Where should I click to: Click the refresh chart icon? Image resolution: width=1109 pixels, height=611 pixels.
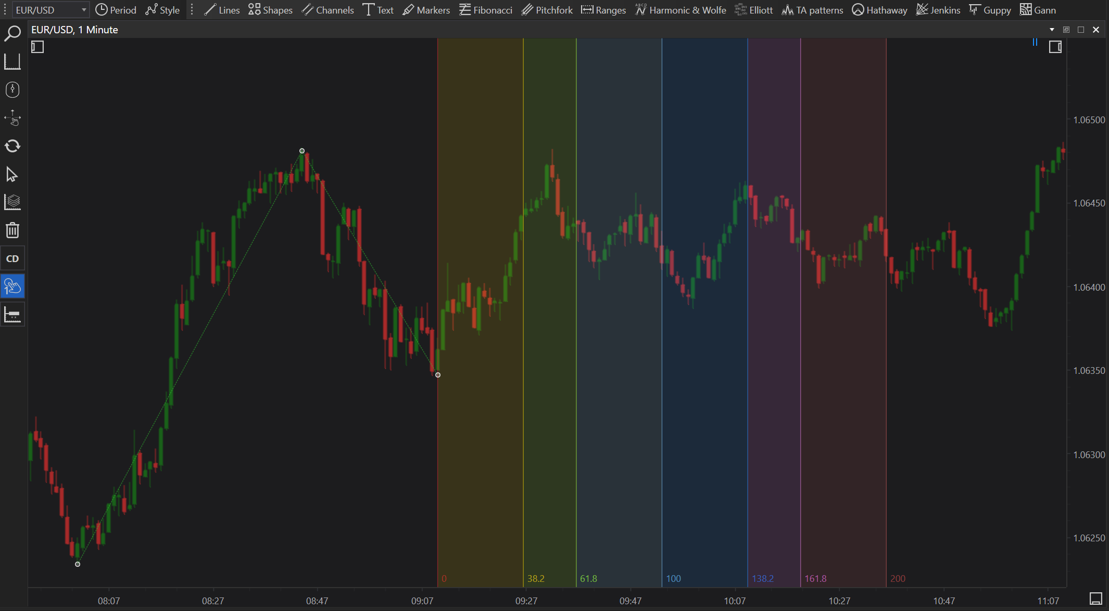click(12, 146)
